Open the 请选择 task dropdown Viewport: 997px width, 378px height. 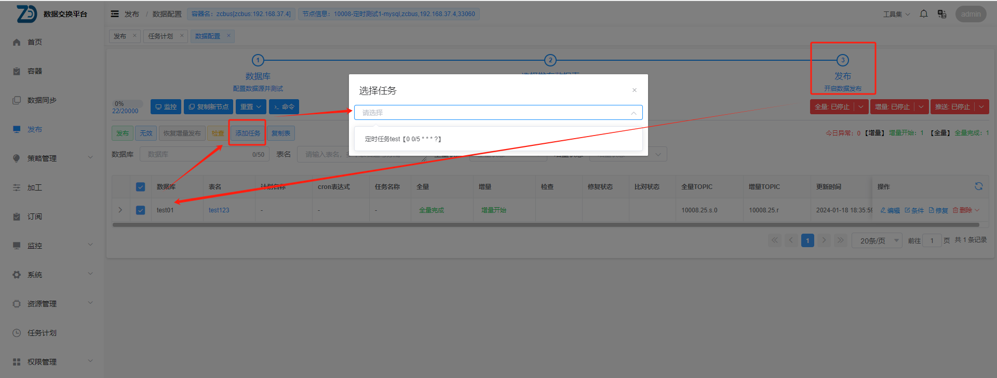pyautogui.click(x=498, y=113)
